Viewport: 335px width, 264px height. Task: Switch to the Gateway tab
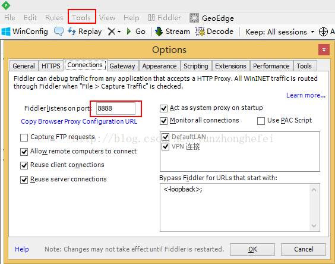pos(122,66)
